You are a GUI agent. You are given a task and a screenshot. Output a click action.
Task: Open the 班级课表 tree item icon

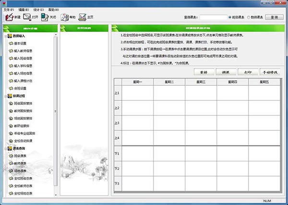tap(11, 156)
